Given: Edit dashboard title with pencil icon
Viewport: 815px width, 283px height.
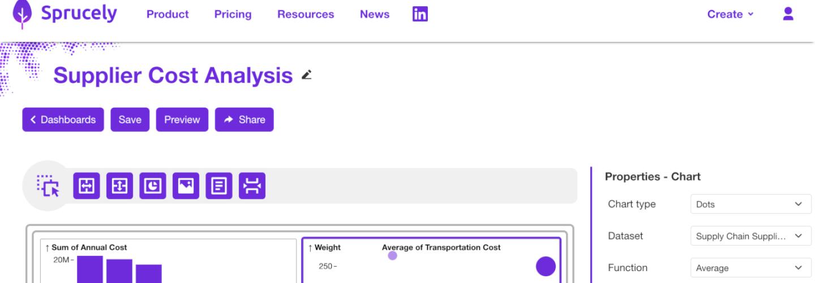Looking at the screenshot, I should click(x=307, y=75).
